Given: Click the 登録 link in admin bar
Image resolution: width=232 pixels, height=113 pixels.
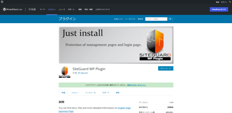Looking at the screenshot, I should pyautogui.click(x=217, y=2).
